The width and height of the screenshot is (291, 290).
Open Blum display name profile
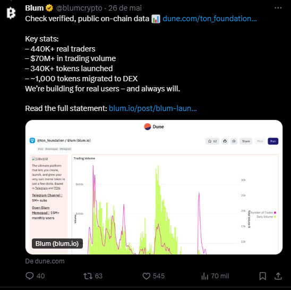[35, 8]
